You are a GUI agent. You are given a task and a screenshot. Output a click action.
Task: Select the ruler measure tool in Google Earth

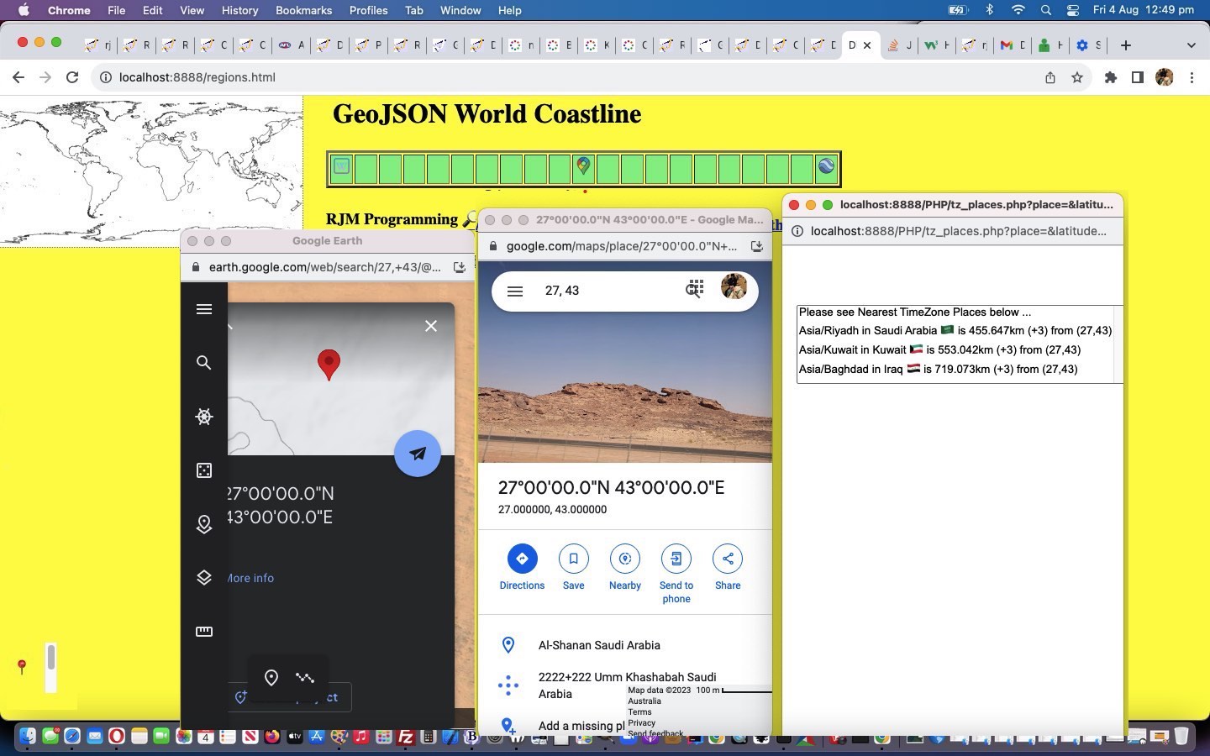coord(203,632)
